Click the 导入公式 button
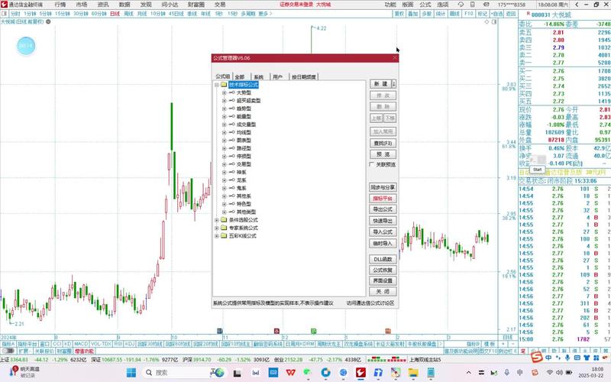611x382 pixels. click(383, 231)
